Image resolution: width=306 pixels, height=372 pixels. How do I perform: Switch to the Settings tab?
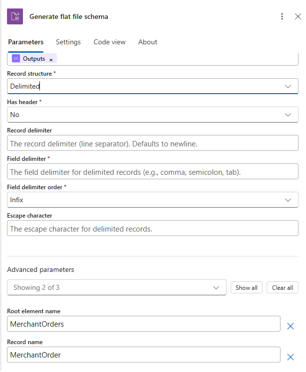[68, 42]
